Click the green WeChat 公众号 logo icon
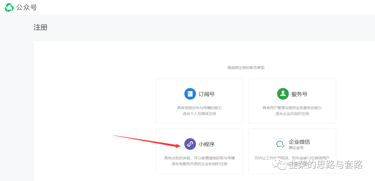 [9, 7]
